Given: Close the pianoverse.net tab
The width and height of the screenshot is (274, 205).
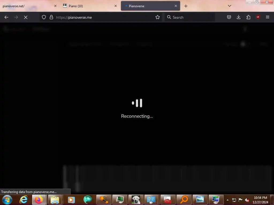Looking at the screenshot, I should (55, 6).
